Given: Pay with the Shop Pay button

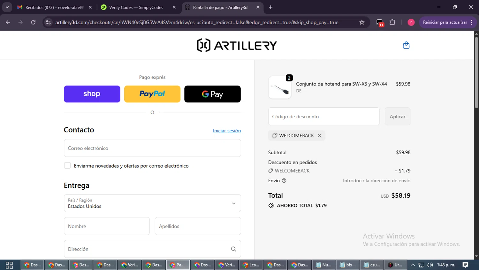Looking at the screenshot, I should 92,94.
